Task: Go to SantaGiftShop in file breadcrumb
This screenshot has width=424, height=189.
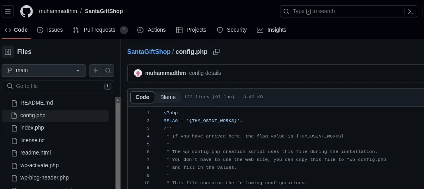Action: pos(149,52)
